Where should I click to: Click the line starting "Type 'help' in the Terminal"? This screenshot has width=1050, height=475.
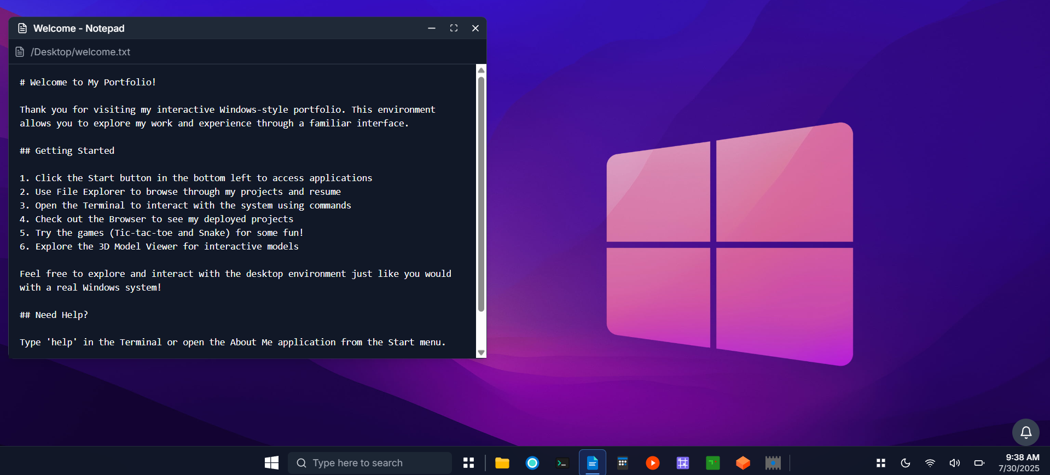233,342
